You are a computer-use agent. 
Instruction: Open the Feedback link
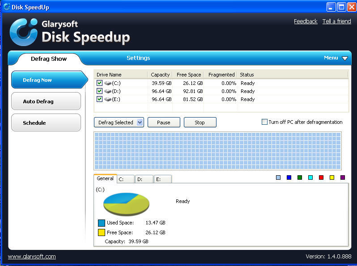(306, 21)
